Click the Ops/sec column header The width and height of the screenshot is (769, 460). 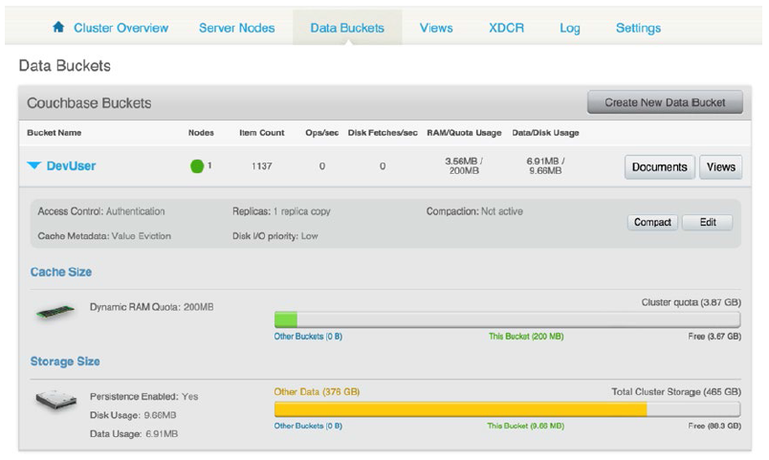[322, 132]
